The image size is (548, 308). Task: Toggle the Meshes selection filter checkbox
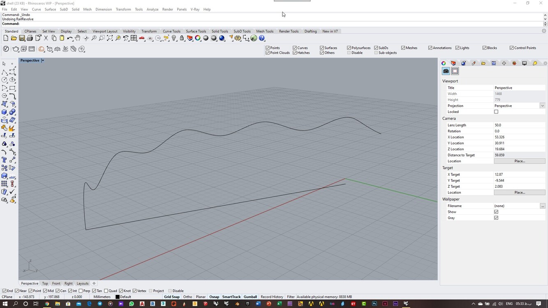[403, 48]
